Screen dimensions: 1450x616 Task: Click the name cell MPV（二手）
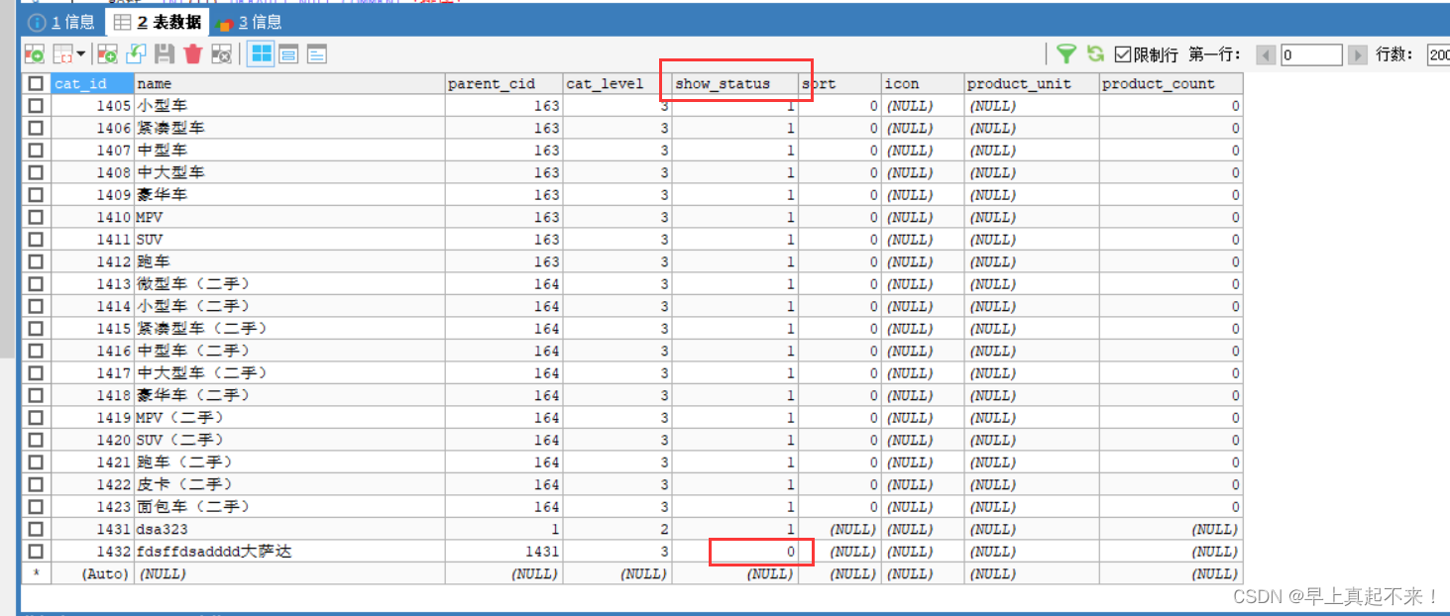tap(289, 418)
